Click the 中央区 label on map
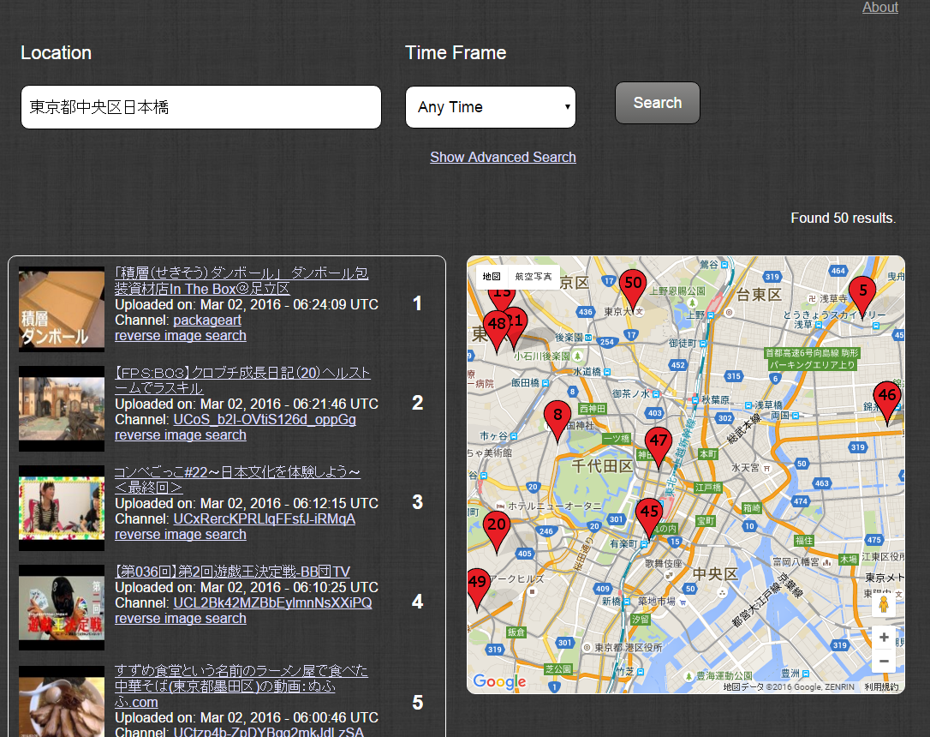 pos(715,574)
